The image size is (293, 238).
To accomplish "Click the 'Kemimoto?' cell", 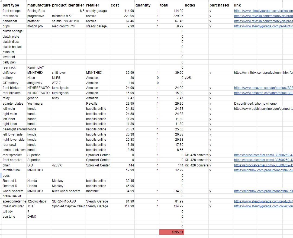I will pos(39,67).
